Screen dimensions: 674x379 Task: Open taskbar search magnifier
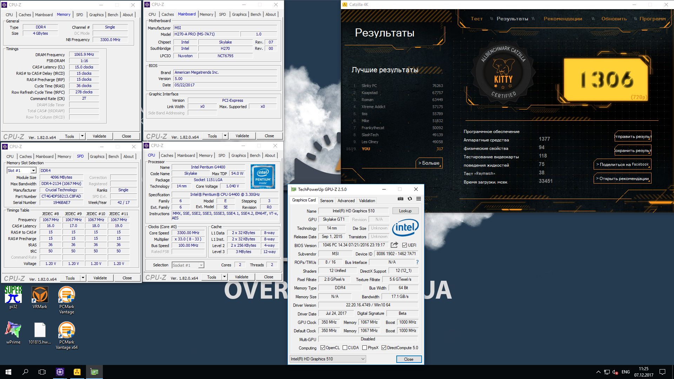(25, 372)
